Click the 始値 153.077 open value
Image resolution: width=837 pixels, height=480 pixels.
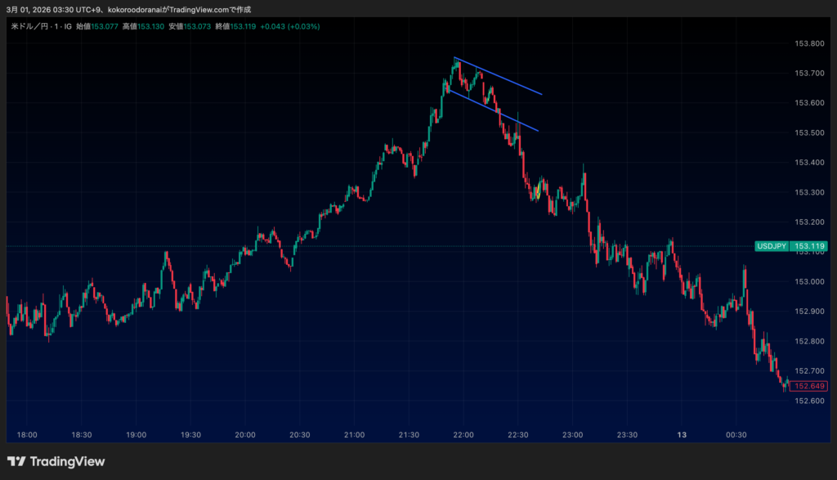click(x=103, y=26)
